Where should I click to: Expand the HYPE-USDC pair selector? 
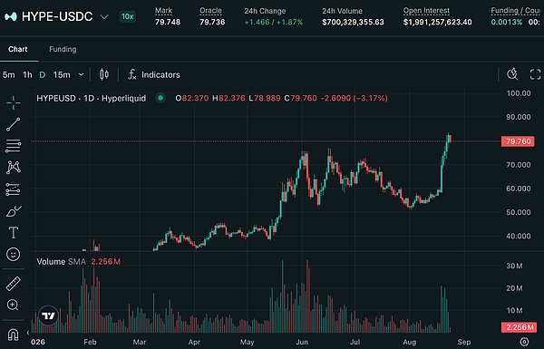pos(104,16)
